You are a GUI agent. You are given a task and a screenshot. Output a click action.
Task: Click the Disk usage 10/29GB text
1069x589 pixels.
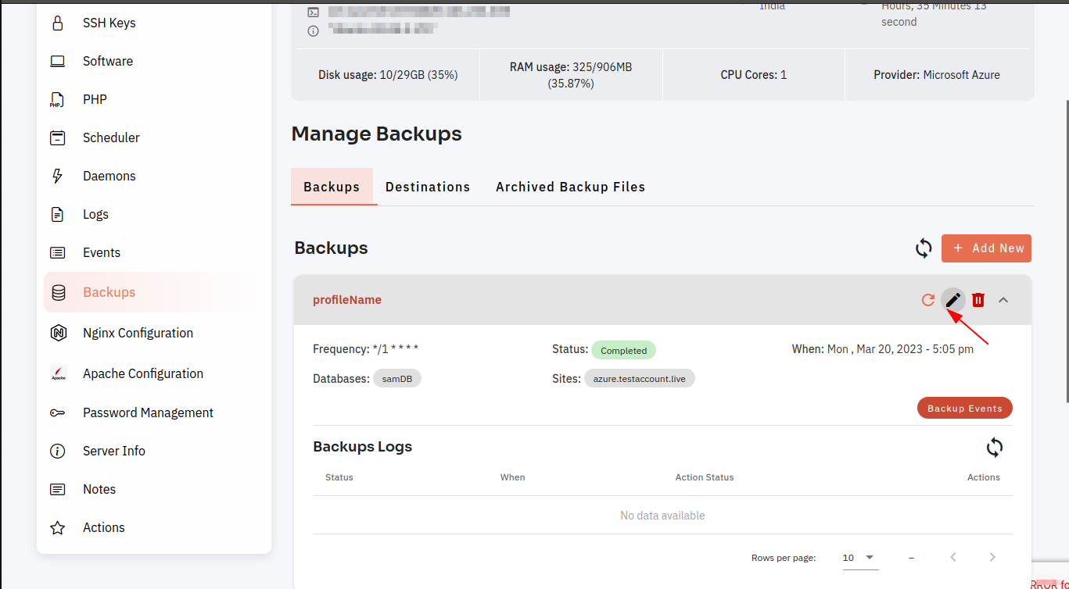388,75
